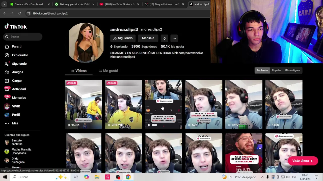The width and height of the screenshot is (323, 181).
Task: Expand hidden system tray icons
Action: (x=262, y=177)
